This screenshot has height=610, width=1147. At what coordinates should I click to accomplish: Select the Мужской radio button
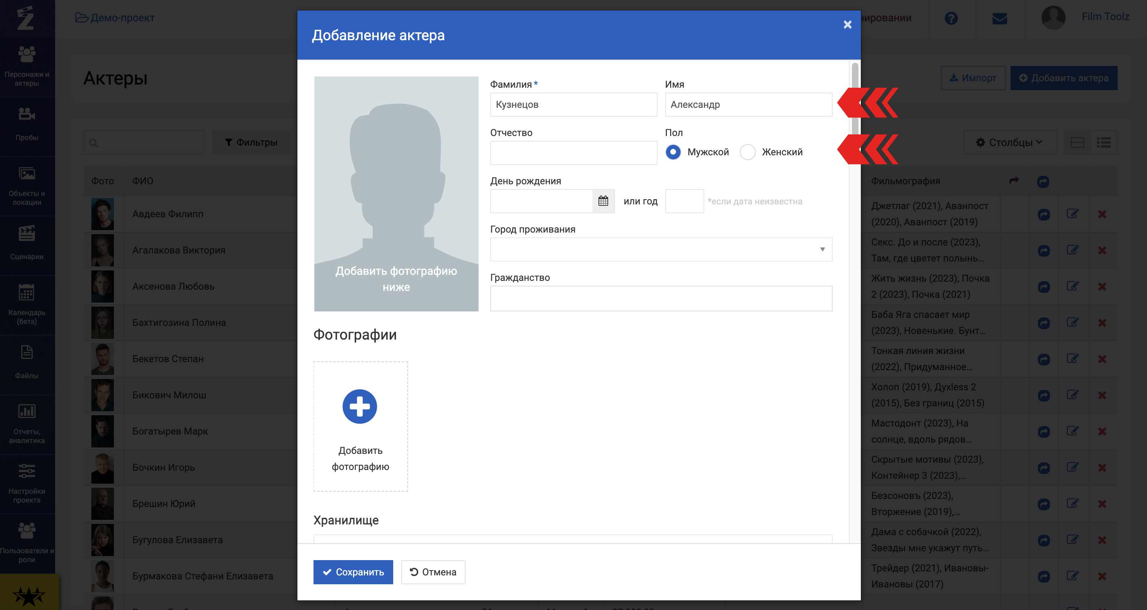coord(673,152)
